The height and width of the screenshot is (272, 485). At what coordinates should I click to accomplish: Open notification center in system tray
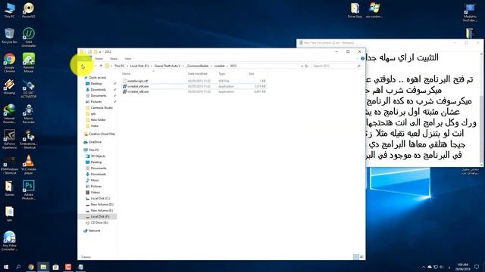coord(477,267)
